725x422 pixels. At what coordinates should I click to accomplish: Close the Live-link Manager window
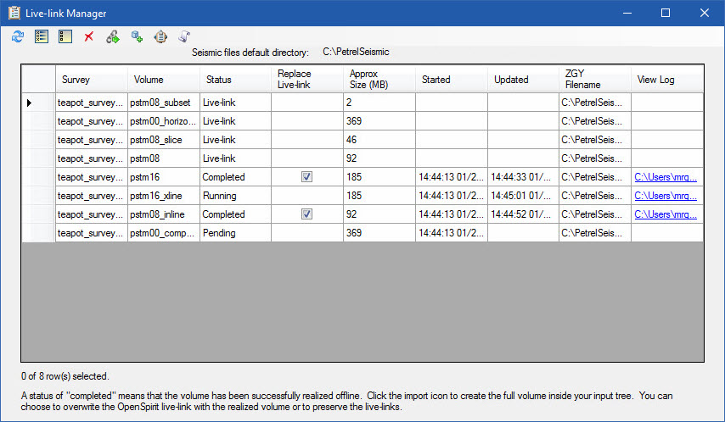pos(704,13)
